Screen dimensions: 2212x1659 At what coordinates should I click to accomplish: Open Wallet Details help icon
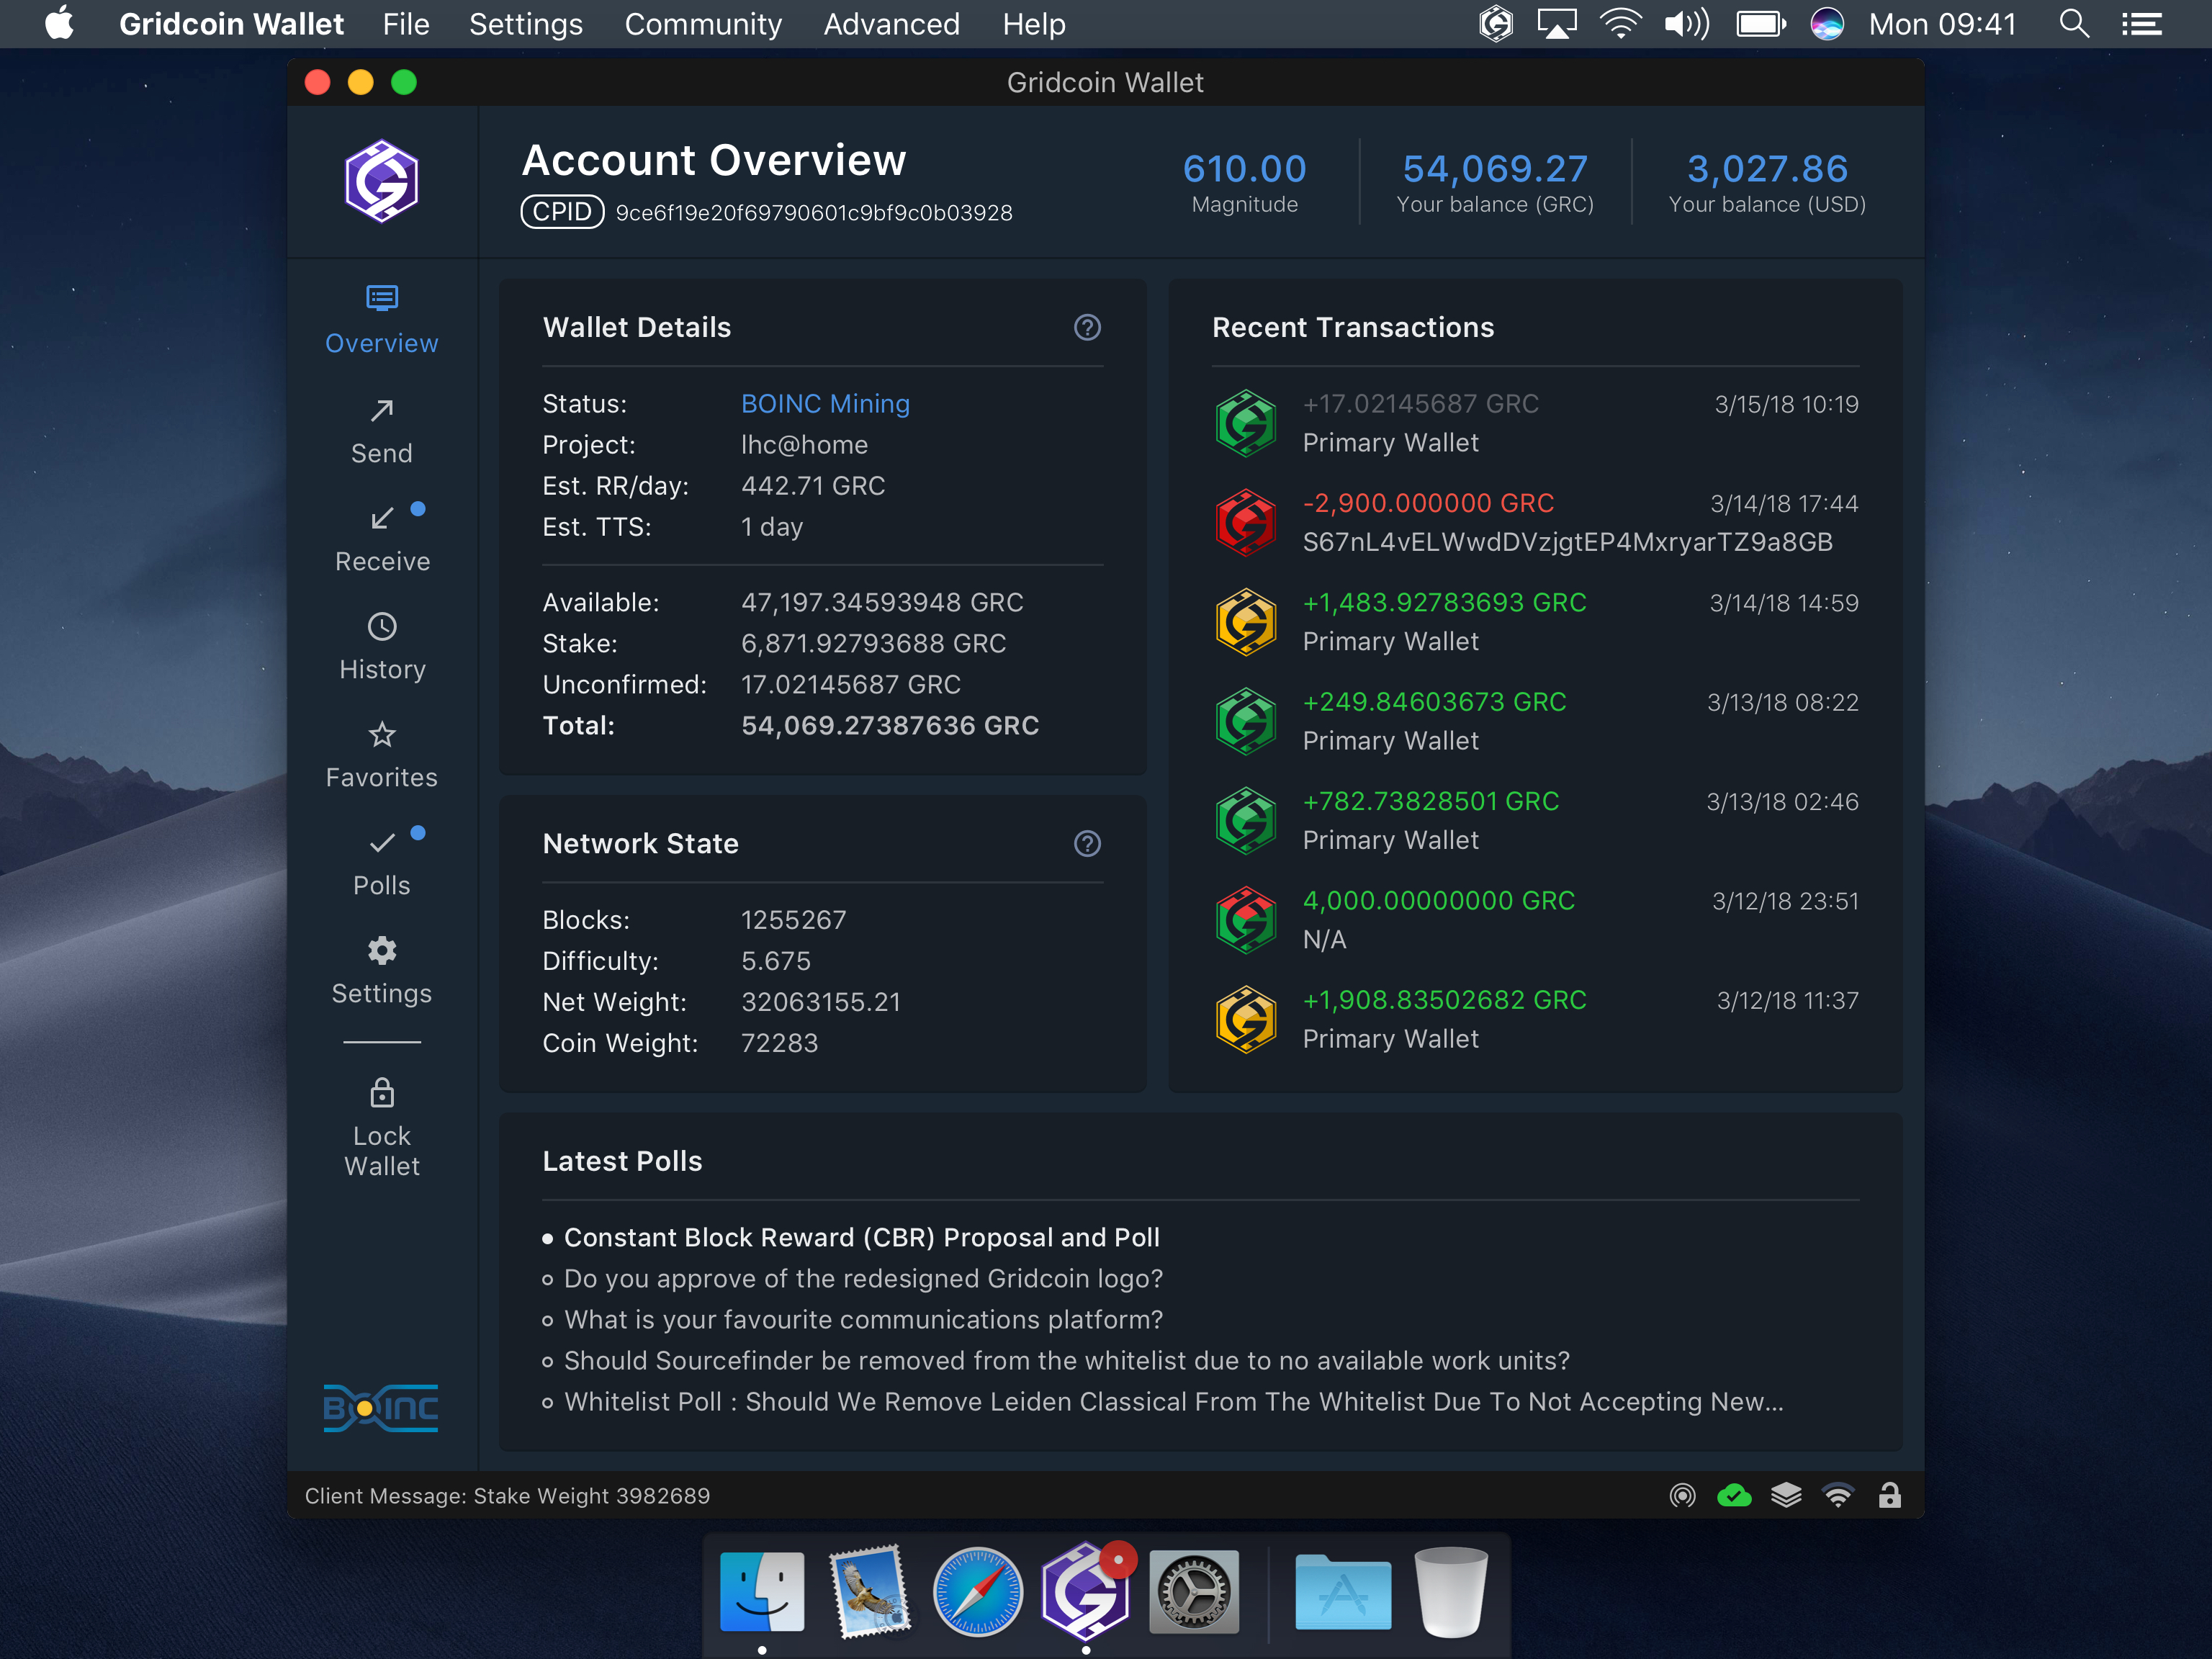(1087, 327)
